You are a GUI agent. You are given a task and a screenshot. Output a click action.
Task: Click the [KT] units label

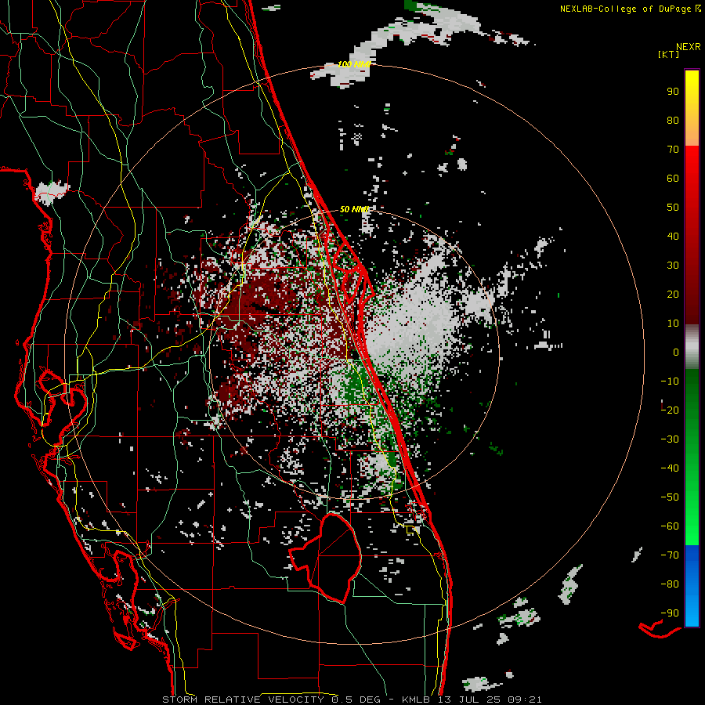tap(668, 54)
